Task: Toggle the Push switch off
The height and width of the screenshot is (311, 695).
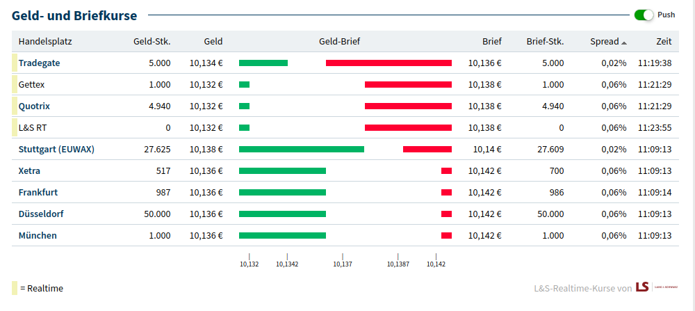Action: [x=644, y=15]
